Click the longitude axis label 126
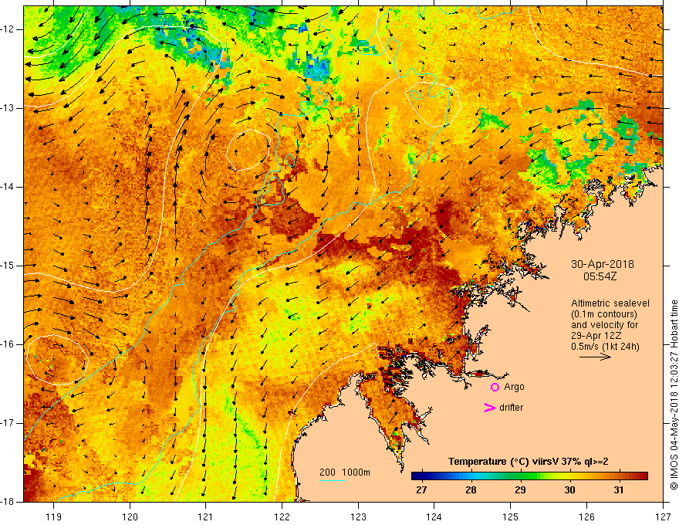The width and height of the screenshot is (679, 525). 586,517
